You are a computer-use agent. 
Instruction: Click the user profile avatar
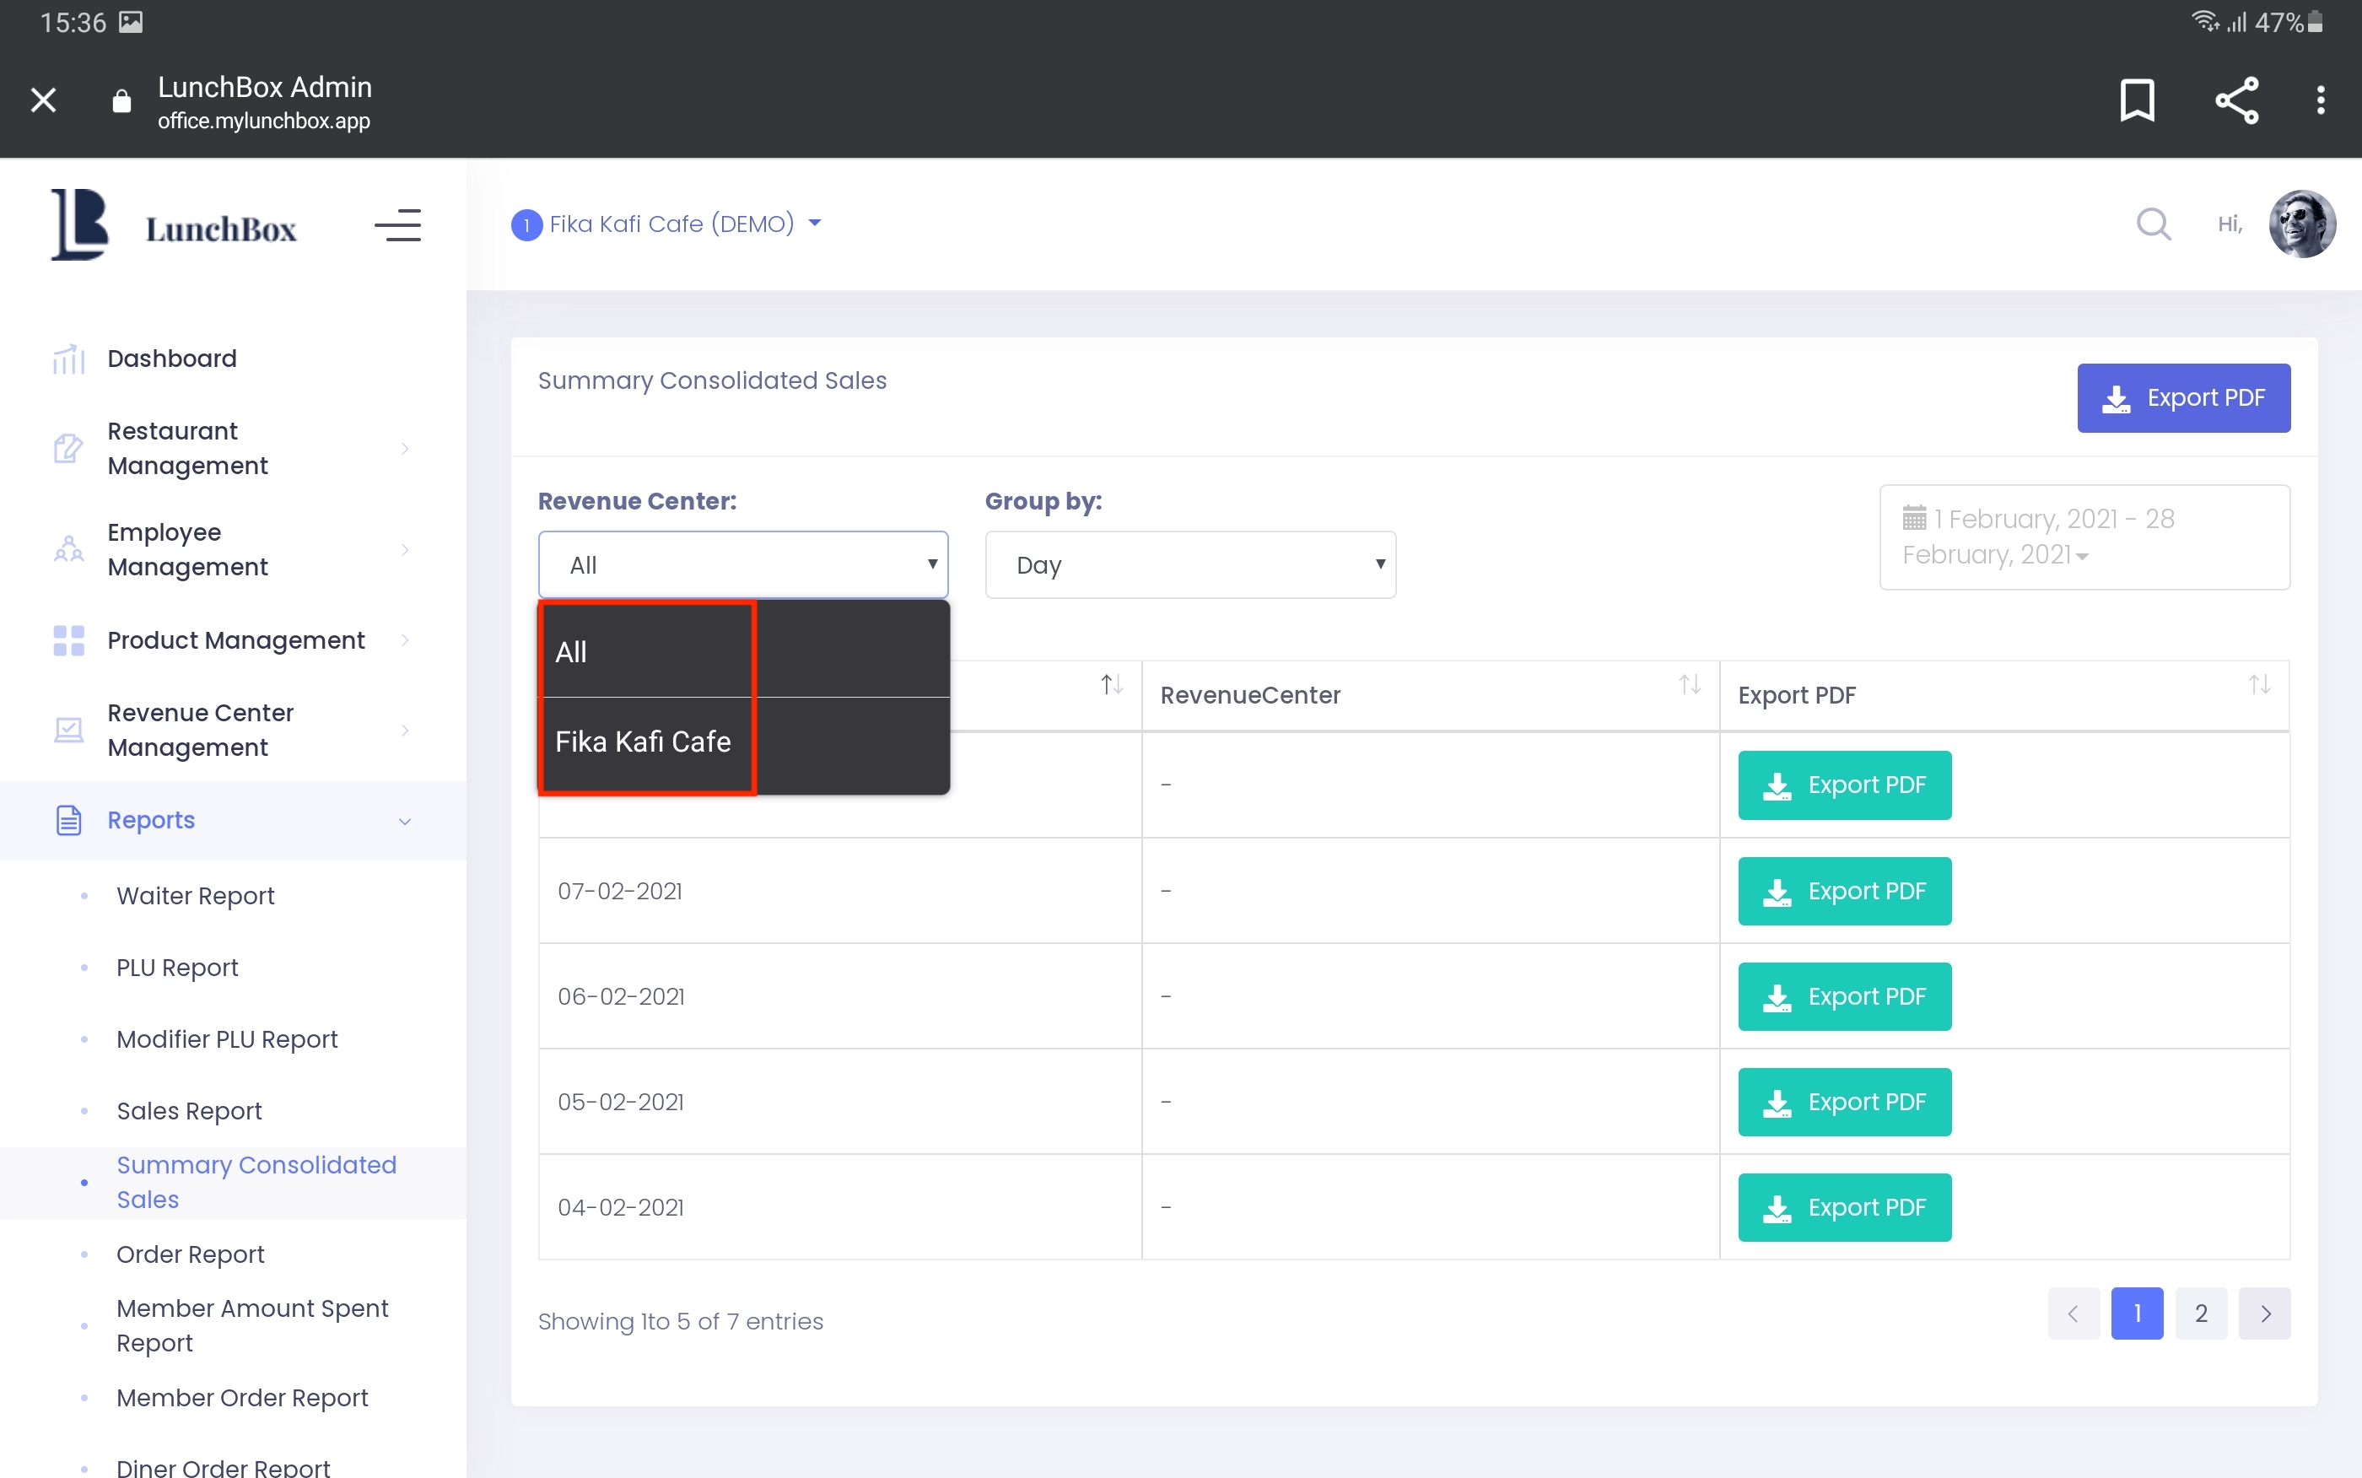[x=2301, y=224]
